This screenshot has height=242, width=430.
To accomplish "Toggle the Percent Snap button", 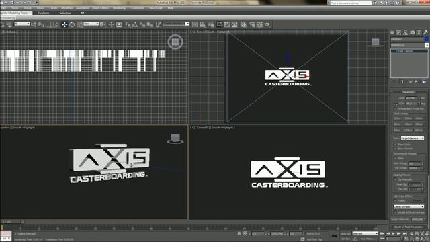I will 142,24.
